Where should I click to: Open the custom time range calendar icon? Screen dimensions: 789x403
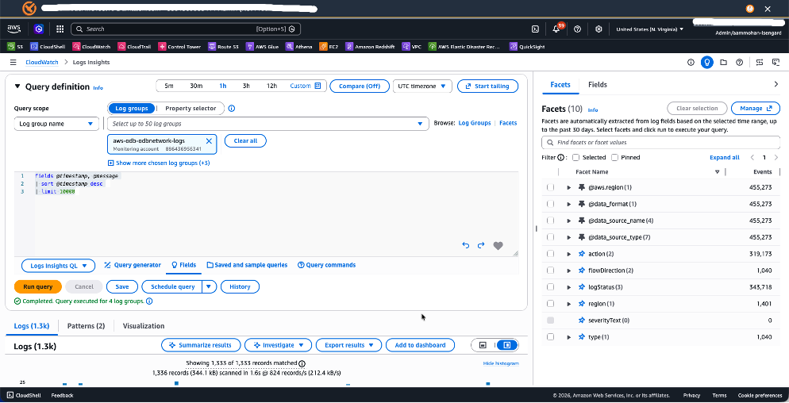[318, 86]
